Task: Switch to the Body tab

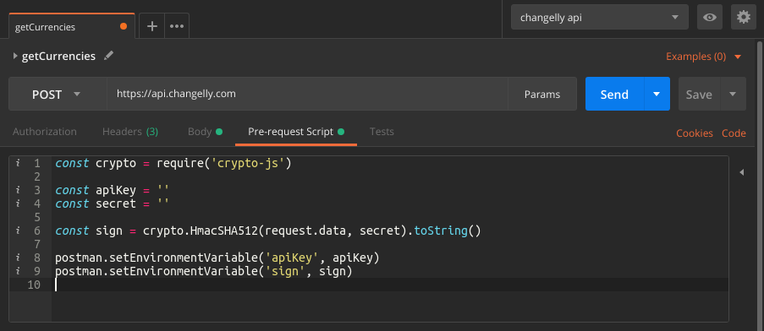Action: click(205, 132)
